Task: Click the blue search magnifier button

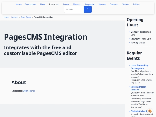Action: point(88,9)
